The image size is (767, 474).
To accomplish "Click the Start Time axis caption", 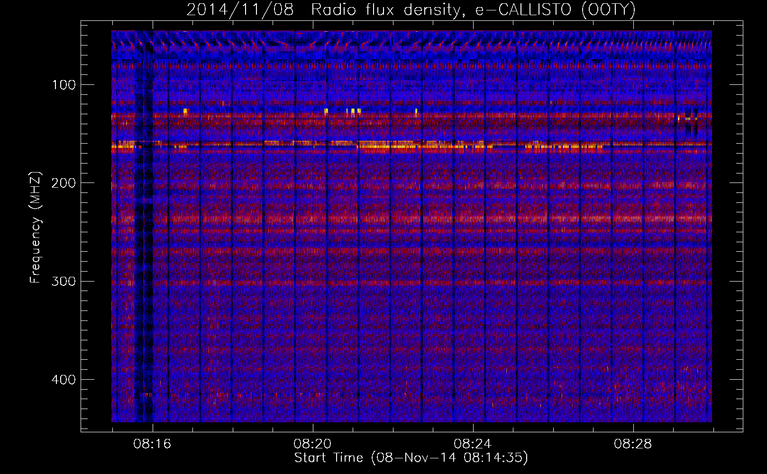I will [x=411, y=458].
